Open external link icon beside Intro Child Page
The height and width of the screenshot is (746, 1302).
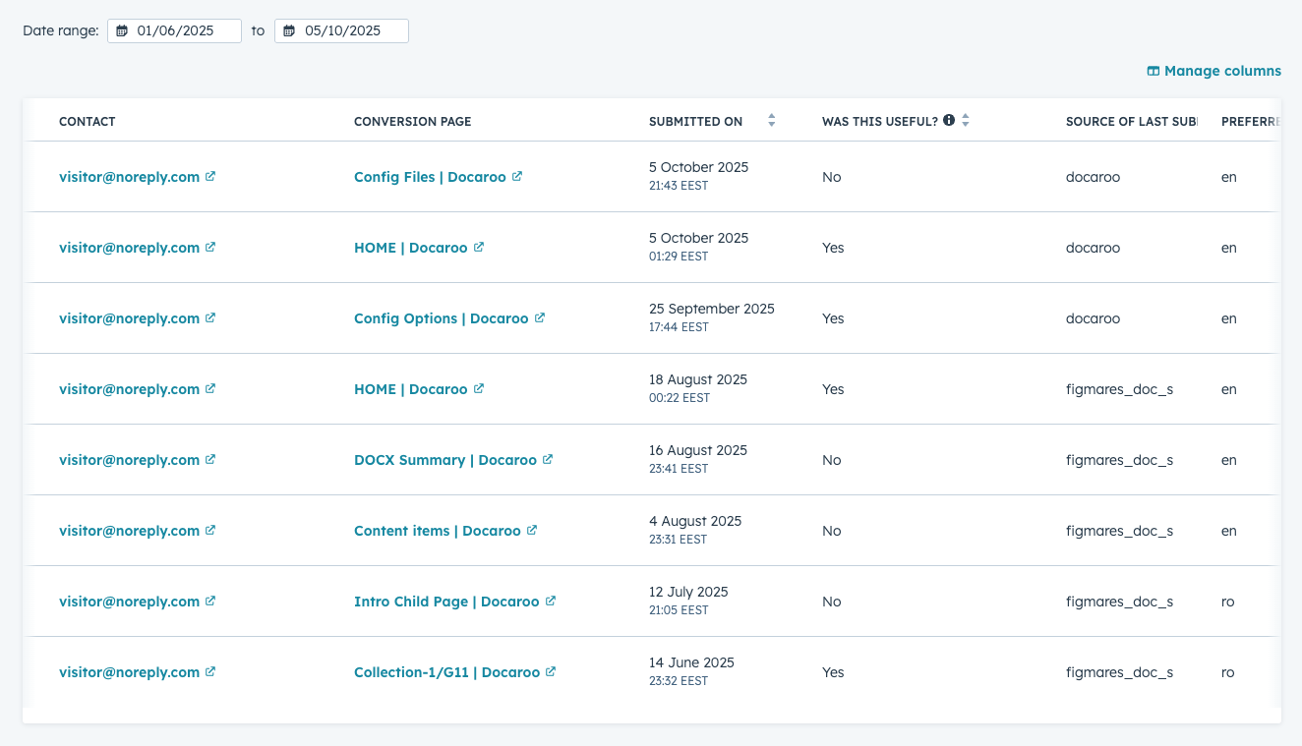(551, 602)
